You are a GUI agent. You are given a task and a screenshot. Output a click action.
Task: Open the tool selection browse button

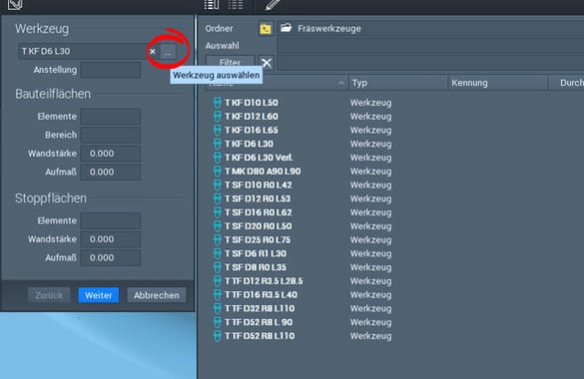pos(168,52)
